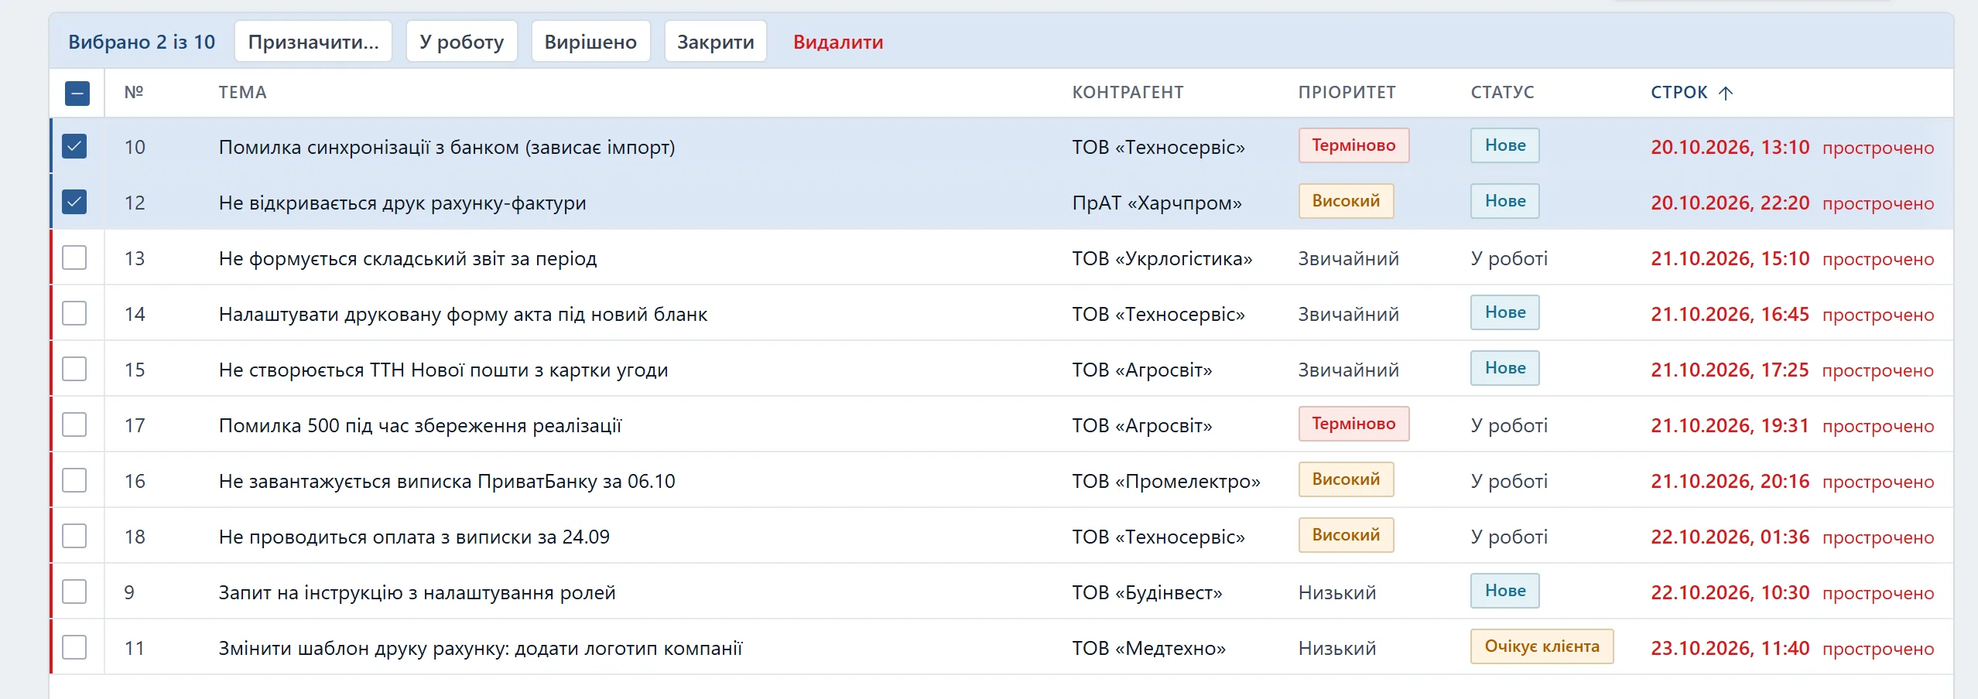This screenshot has height=699, width=1978.
Task: Click the У роботу button
Action: coord(462,42)
